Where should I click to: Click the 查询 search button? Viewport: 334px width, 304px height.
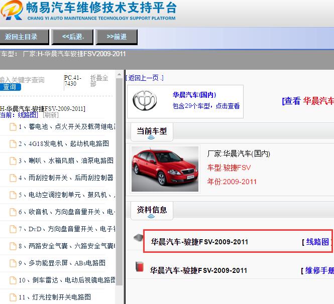click(10, 87)
